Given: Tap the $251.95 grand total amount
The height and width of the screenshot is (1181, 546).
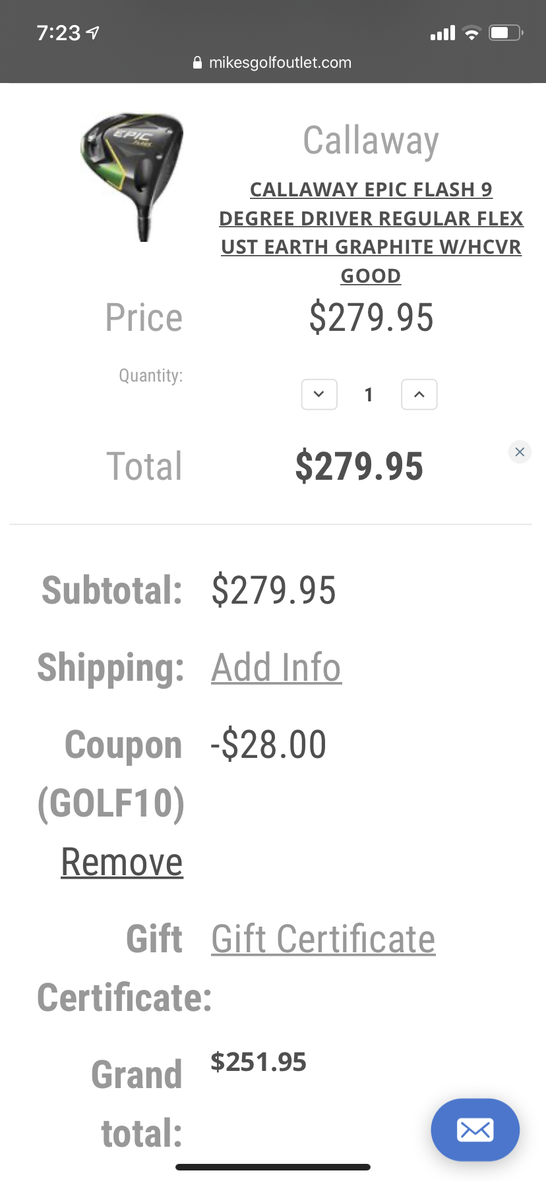Looking at the screenshot, I should point(258,1062).
